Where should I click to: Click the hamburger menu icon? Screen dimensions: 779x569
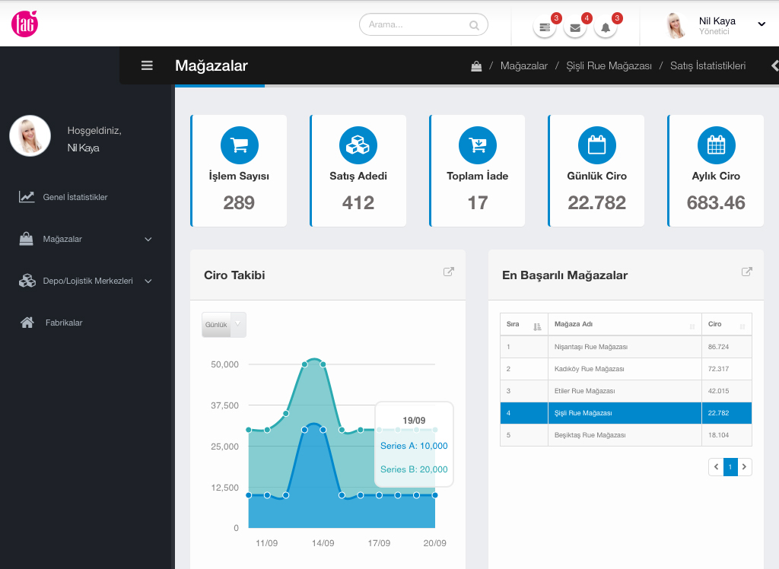pos(148,65)
